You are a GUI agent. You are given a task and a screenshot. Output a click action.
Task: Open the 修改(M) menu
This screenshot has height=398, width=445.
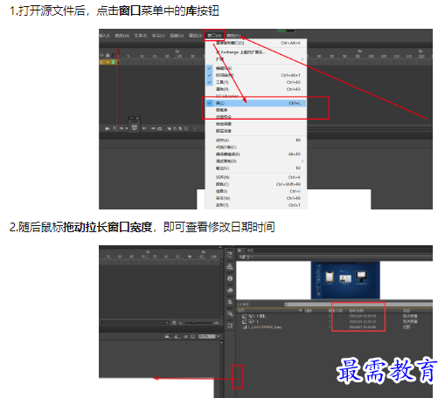[x=122, y=36]
